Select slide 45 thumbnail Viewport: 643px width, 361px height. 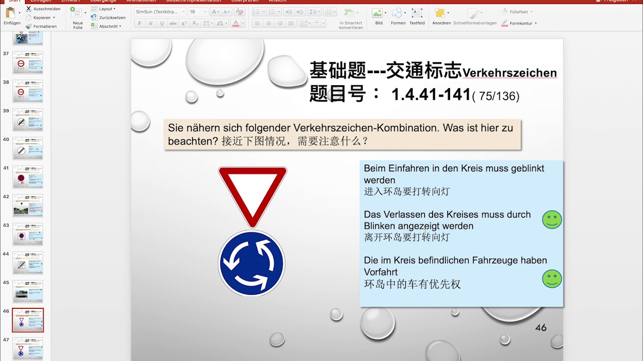point(28,291)
